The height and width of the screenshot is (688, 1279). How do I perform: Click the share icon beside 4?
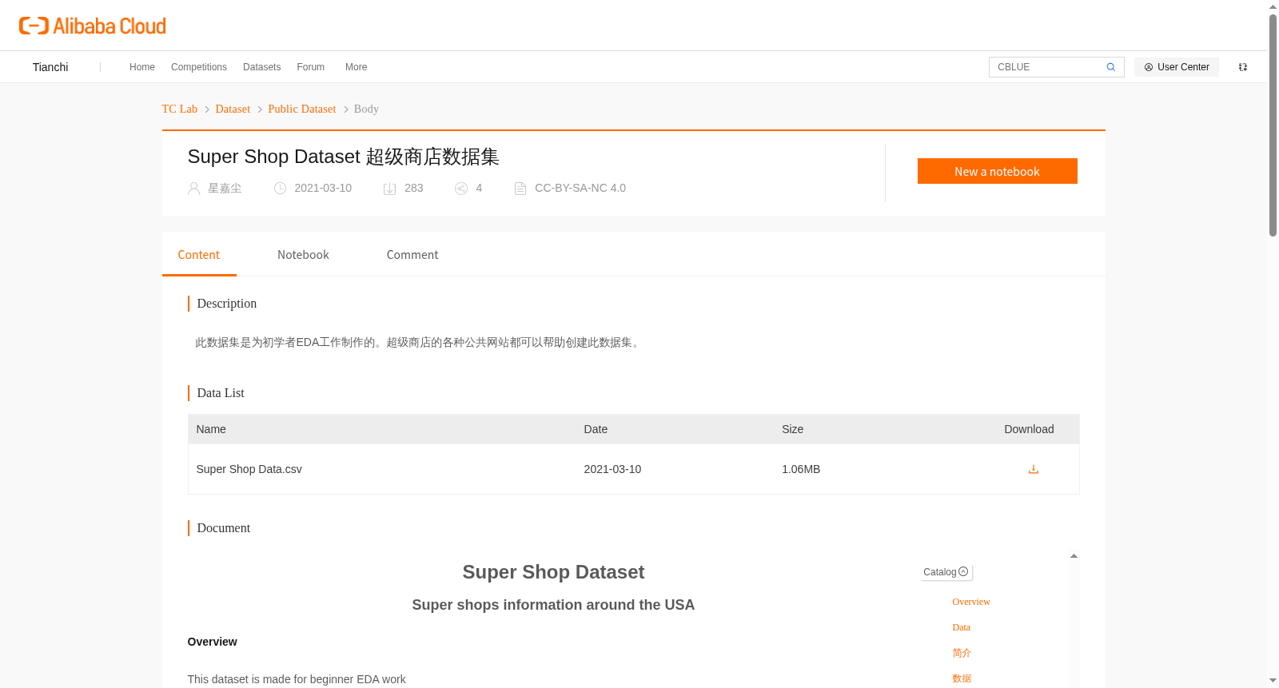tap(461, 189)
